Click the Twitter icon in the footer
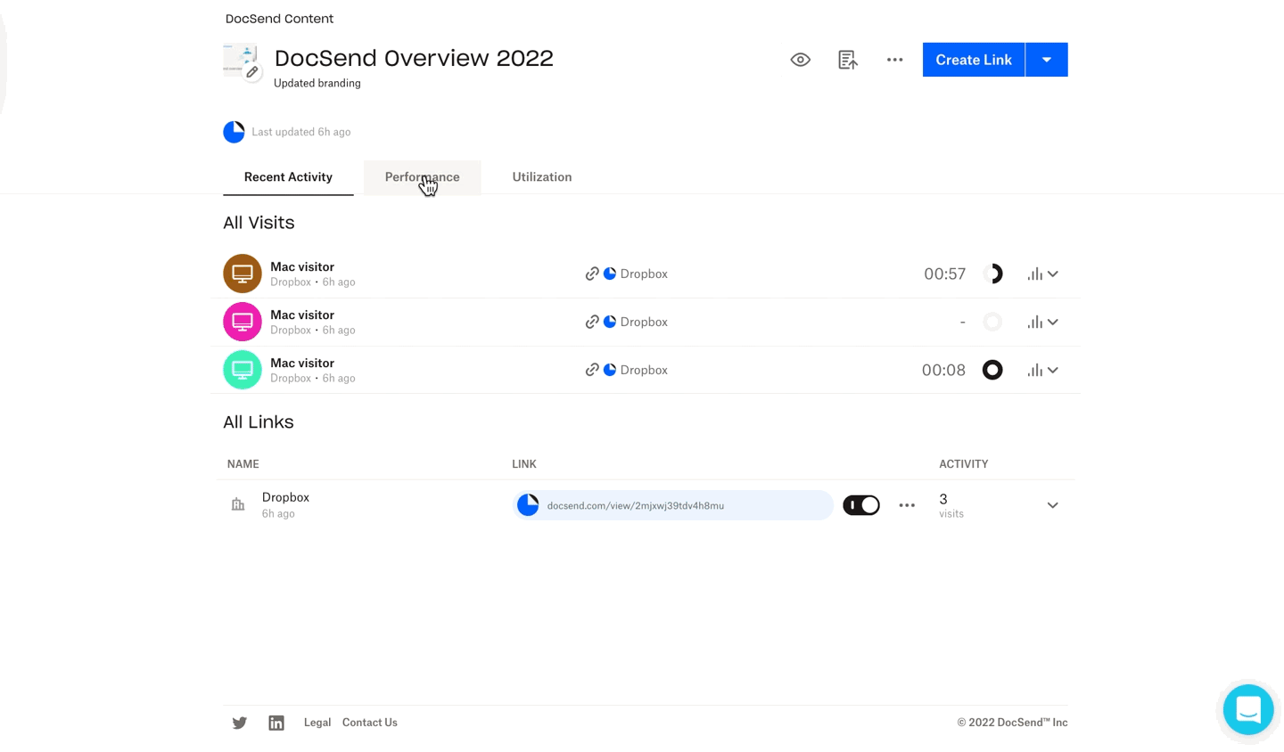1284x752 pixels. 239,723
